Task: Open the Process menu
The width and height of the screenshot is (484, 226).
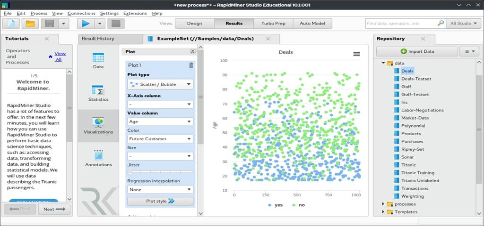Action: click(39, 13)
